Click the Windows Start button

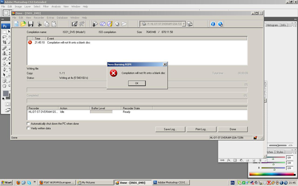(6, 183)
